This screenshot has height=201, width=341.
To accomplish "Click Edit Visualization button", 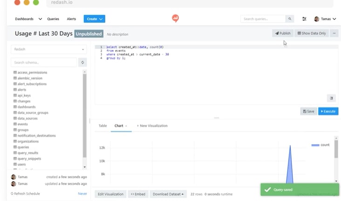I will click(110, 194).
